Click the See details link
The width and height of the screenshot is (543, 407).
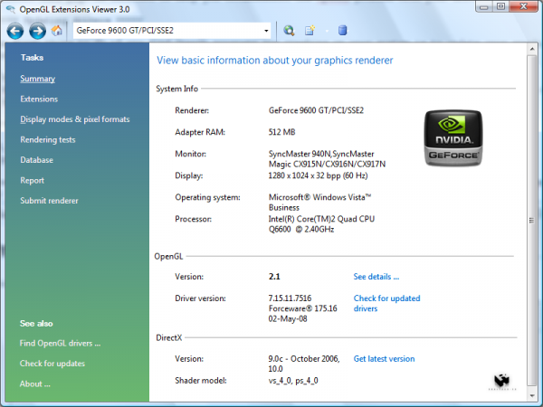pyautogui.click(x=376, y=277)
